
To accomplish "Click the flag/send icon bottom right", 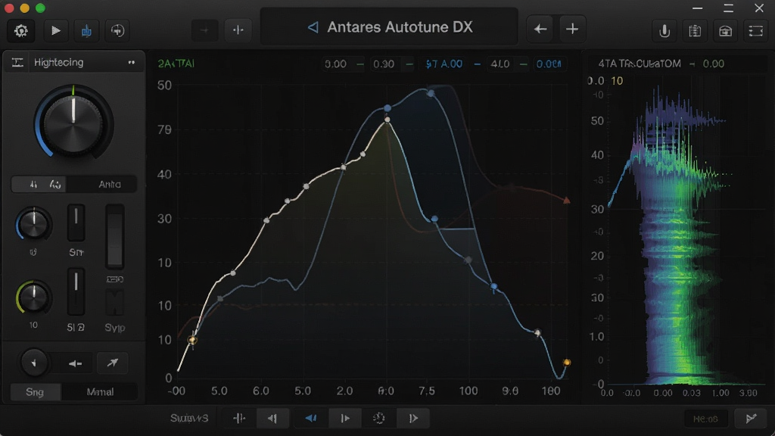I will (x=751, y=419).
